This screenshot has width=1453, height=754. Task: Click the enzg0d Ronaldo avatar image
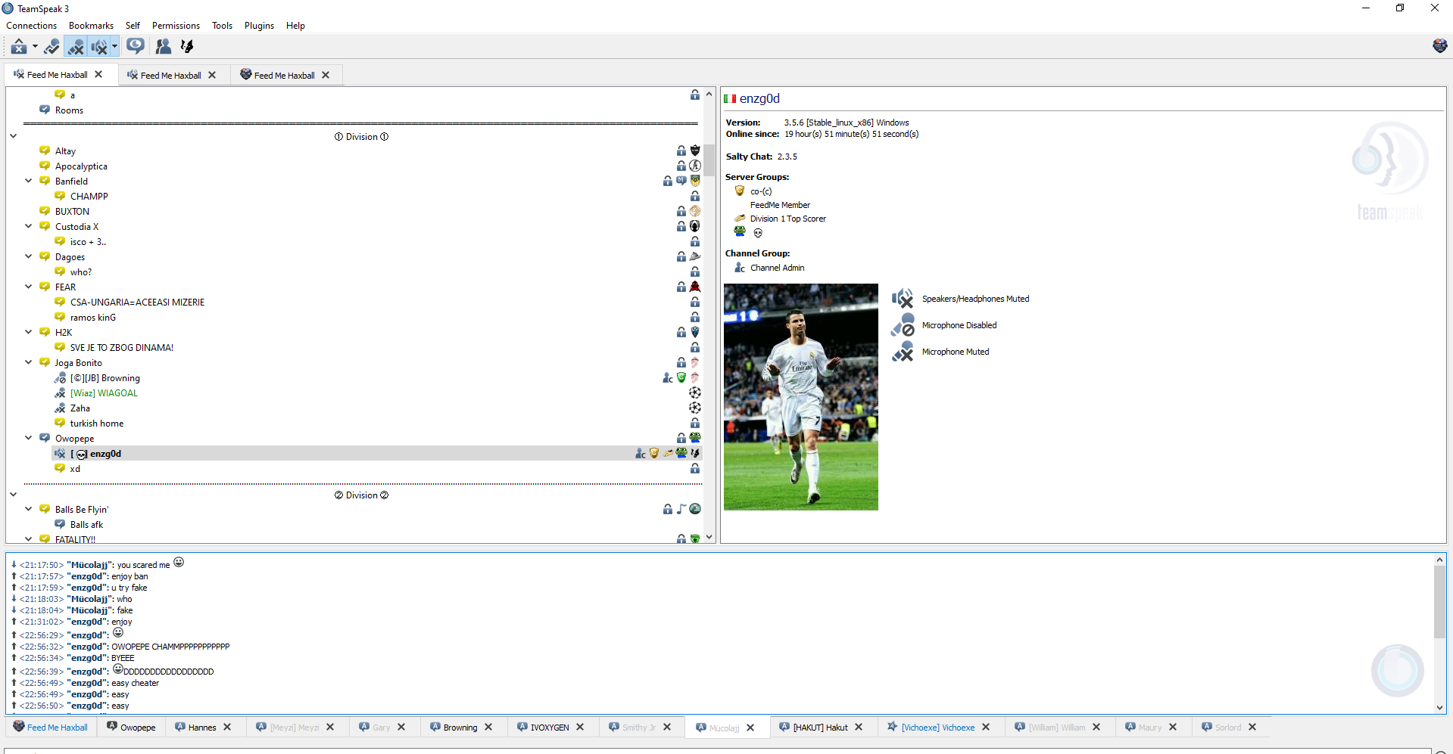[x=801, y=397]
